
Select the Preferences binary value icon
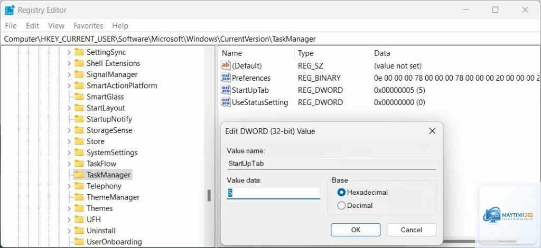(226, 78)
